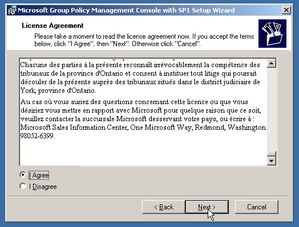299x227 pixels.
Task: Close the Setup Wizard window with X
Action: coord(286,10)
